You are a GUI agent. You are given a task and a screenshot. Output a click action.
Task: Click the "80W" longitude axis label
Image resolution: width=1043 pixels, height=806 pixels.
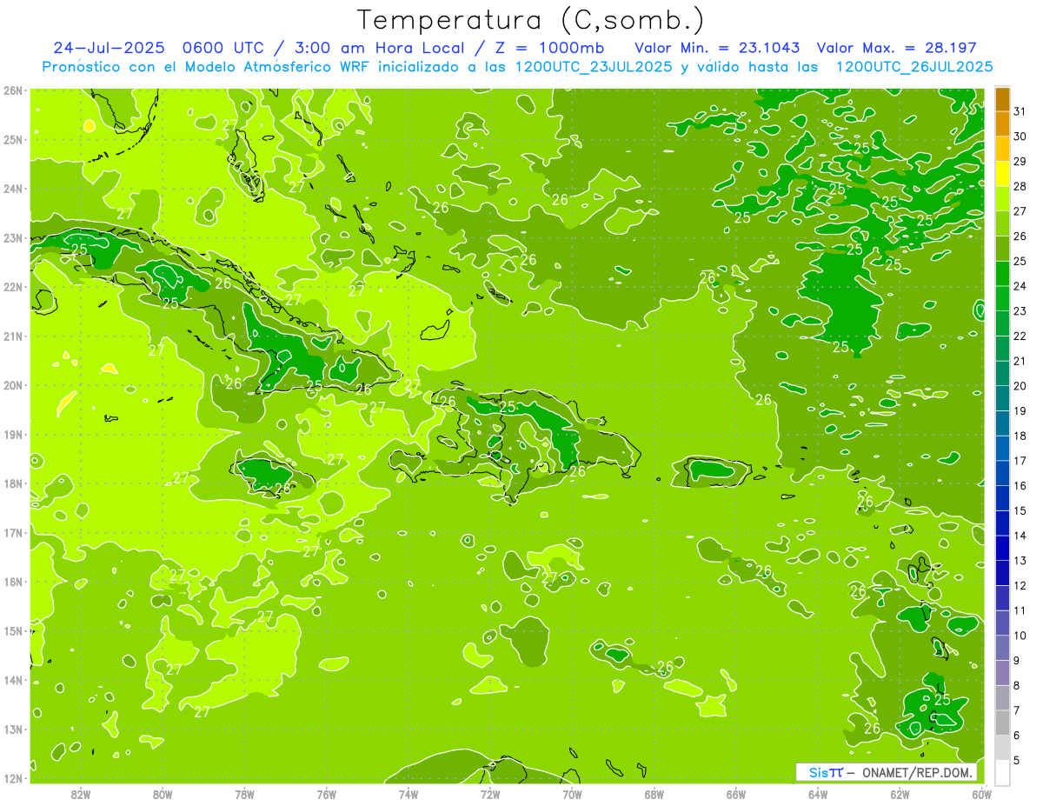pyautogui.click(x=163, y=795)
